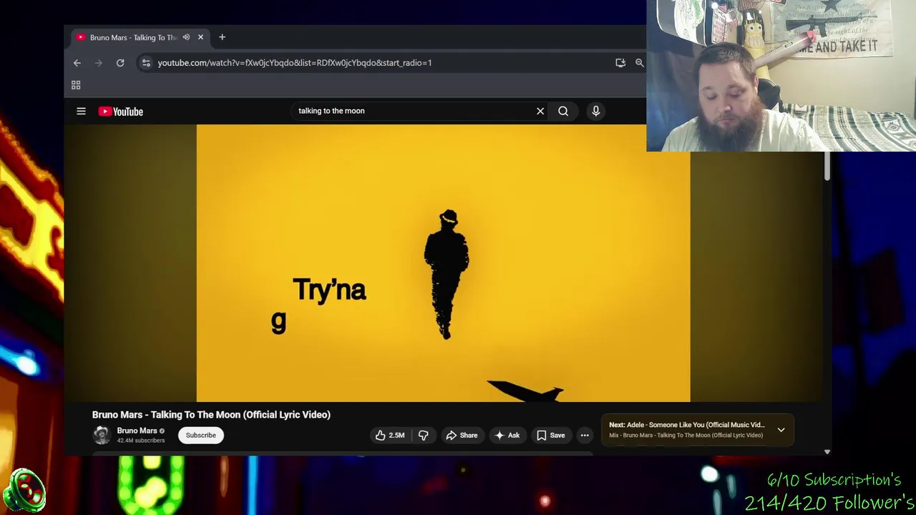Like the video with 2.5M likes
916x515 pixels.
click(391, 435)
